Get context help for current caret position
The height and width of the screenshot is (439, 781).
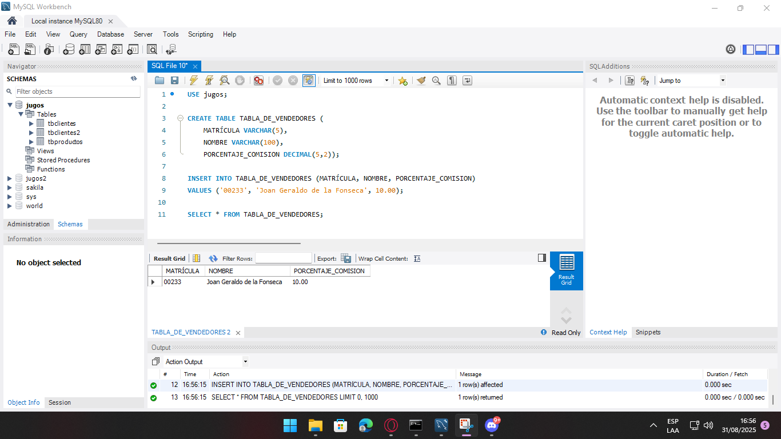tap(629, 81)
